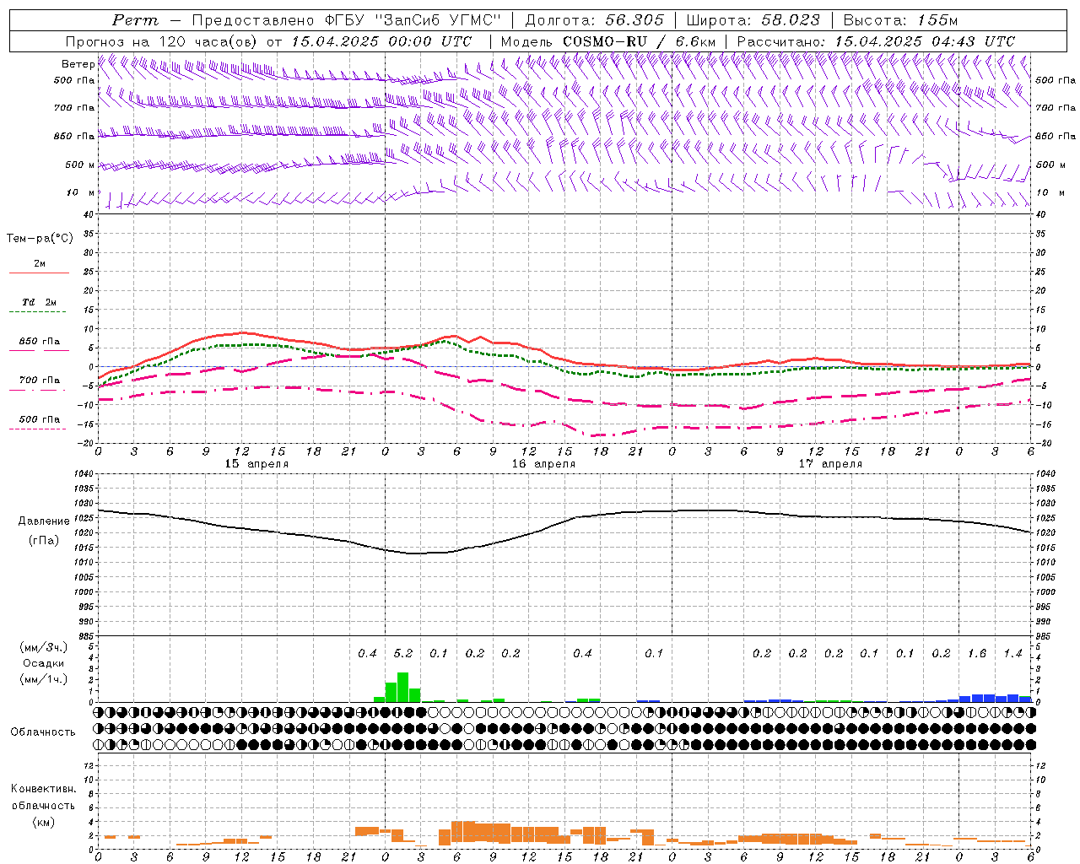The width and height of the screenshot is (1080, 864).
Task: Click the latitude value Широта: 58.023
Action: coord(753,20)
